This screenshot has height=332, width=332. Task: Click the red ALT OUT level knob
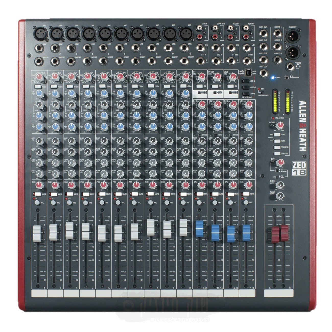point(280,162)
